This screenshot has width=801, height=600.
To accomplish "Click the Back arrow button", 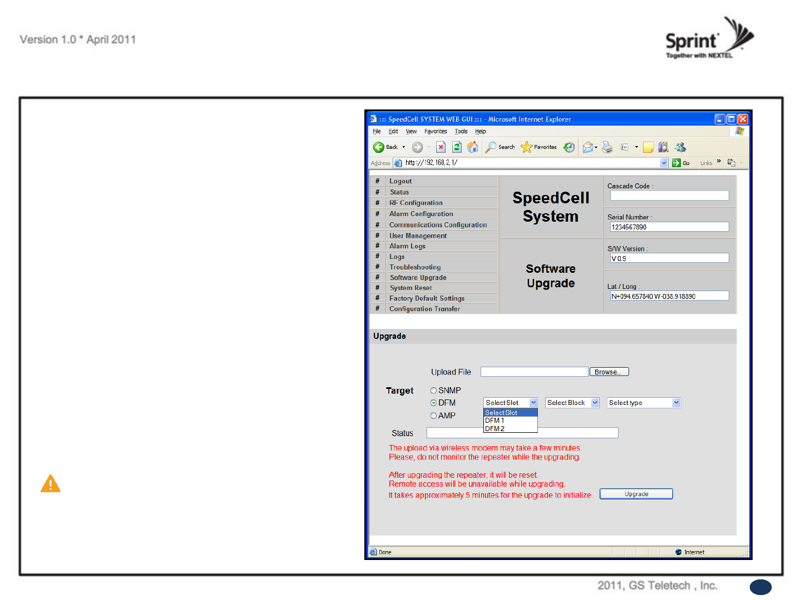I will coord(379,147).
